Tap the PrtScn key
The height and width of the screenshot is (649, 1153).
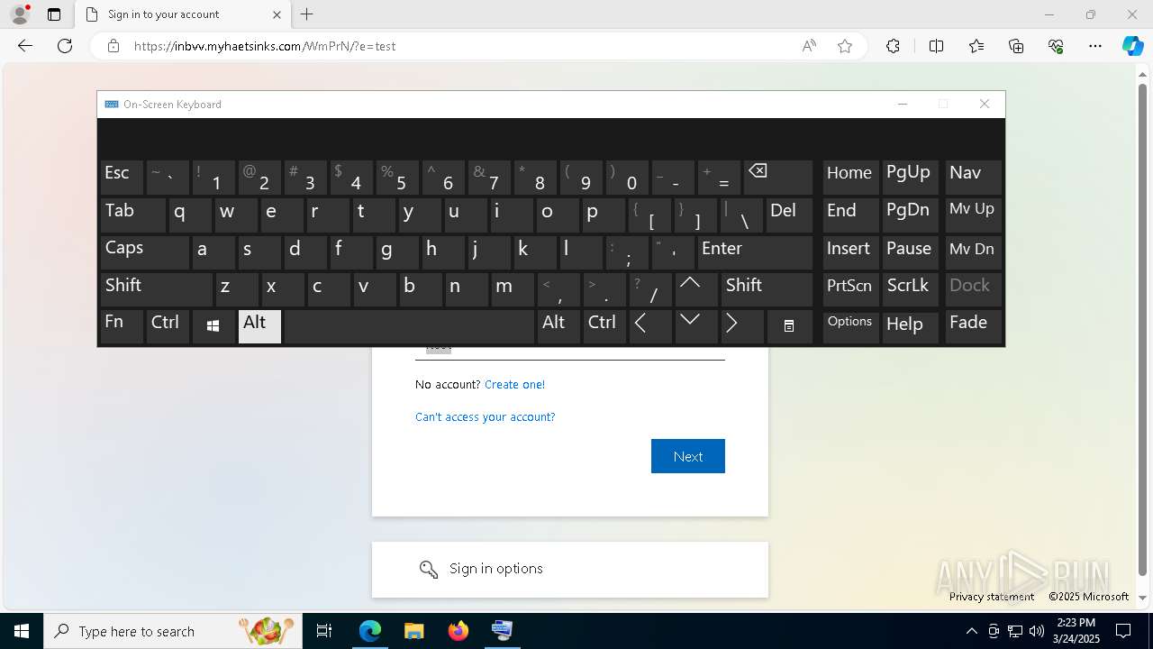tap(850, 289)
